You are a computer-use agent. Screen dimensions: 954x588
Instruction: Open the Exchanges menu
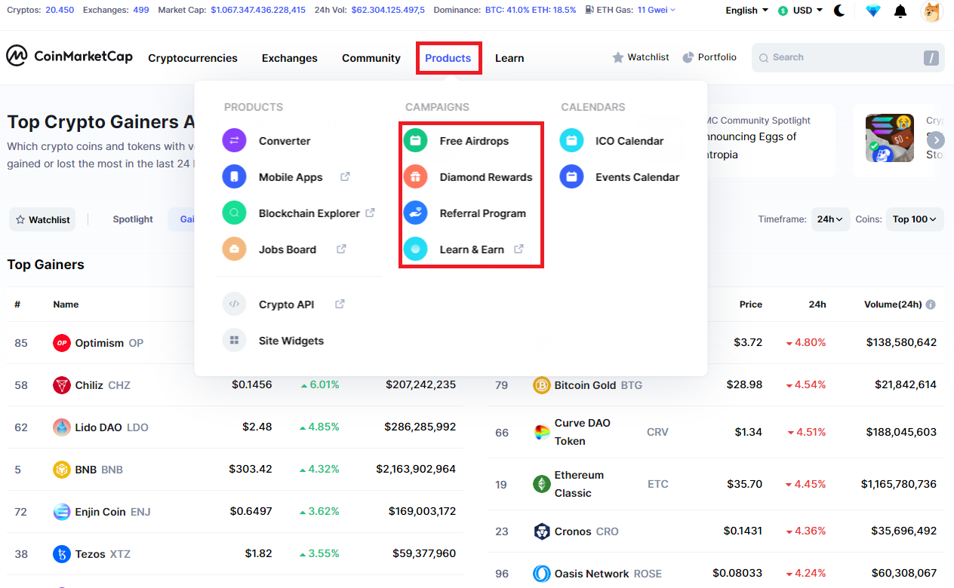[x=290, y=58]
